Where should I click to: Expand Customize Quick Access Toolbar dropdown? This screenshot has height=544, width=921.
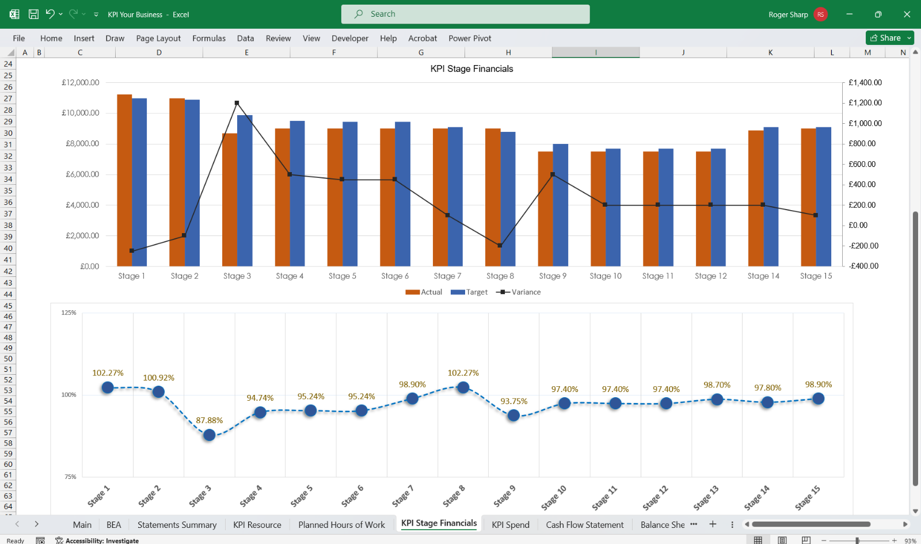(x=96, y=14)
